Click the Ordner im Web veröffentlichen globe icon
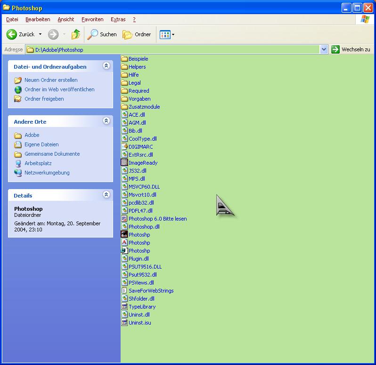The image size is (376, 365). [x=18, y=89]
